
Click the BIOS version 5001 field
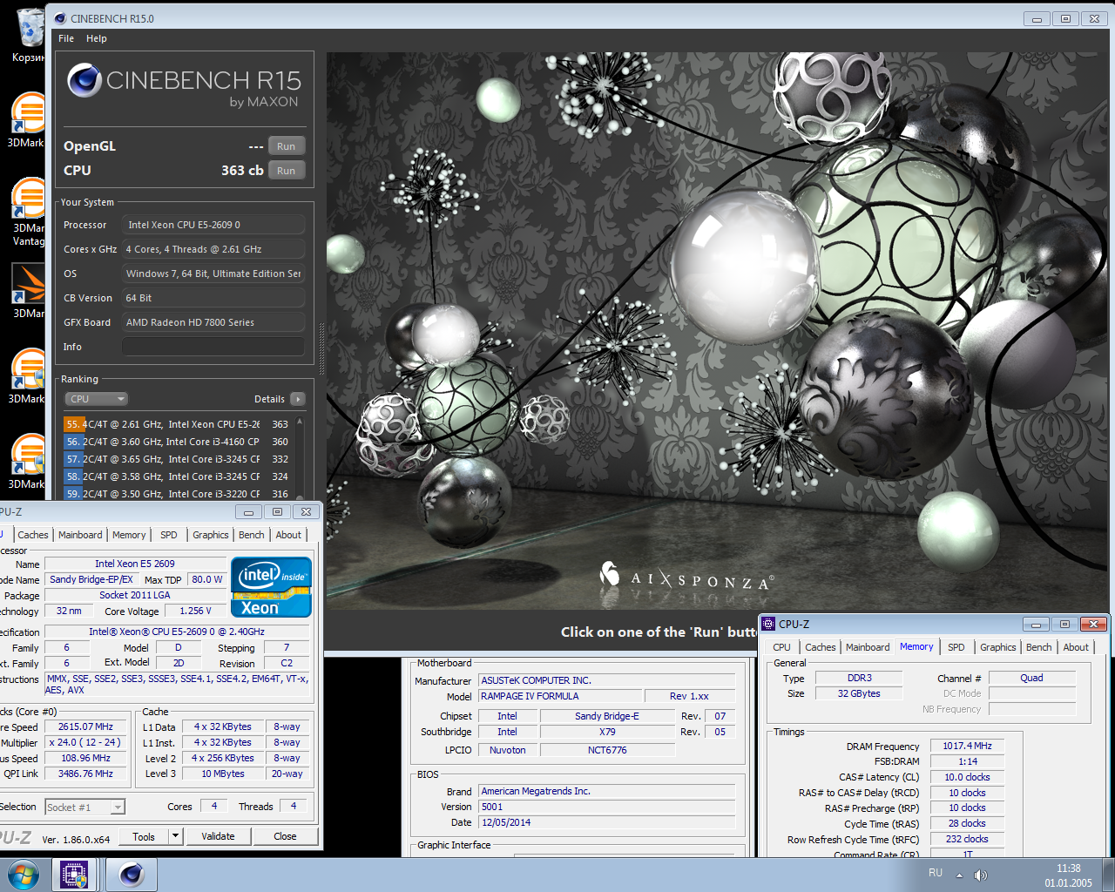[x=606, y=807]
